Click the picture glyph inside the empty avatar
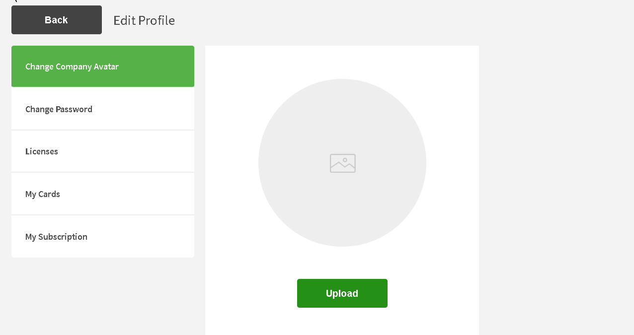634x335 pixels. (342, 163)
